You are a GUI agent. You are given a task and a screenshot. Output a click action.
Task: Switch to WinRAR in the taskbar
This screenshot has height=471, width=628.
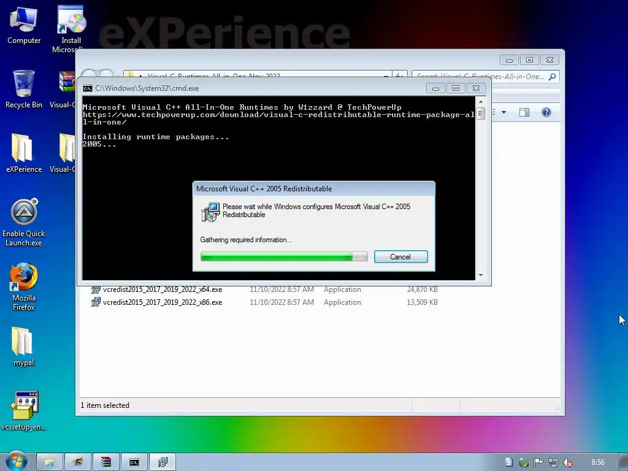pyautogui.click(x=105, y=462)
